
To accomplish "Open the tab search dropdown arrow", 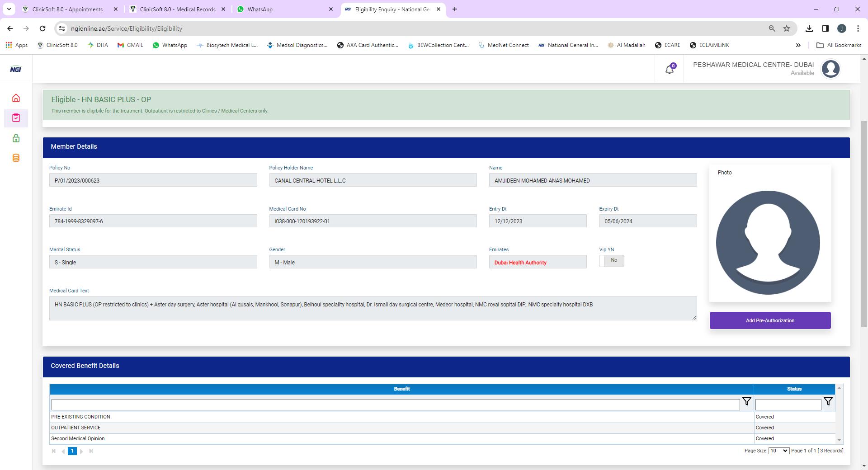I will 9,9.
